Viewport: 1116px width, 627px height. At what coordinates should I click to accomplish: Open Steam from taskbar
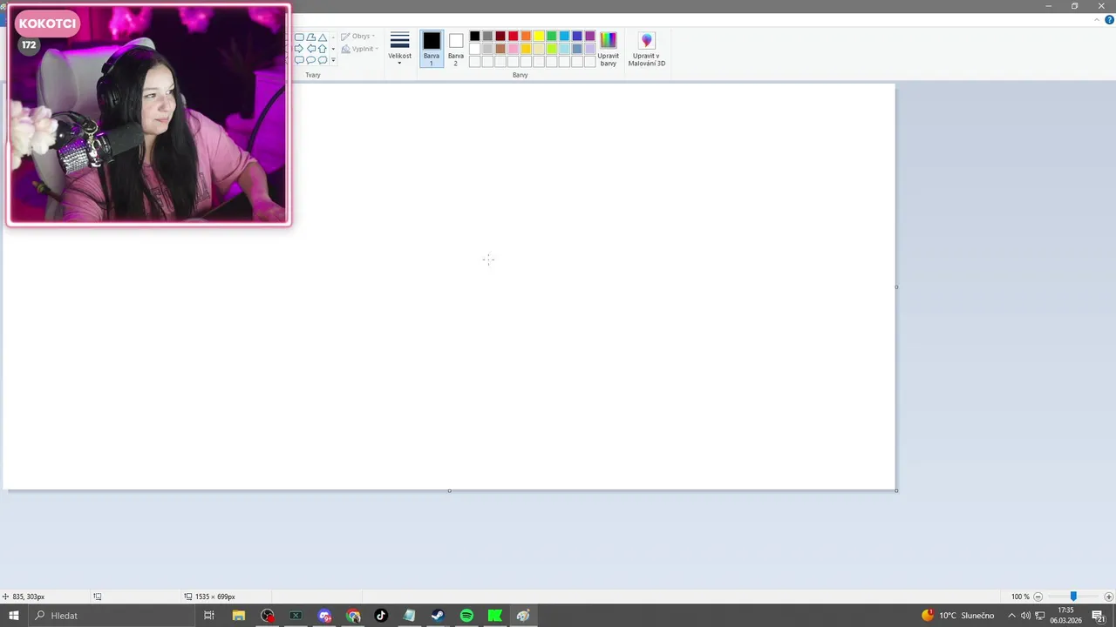tap(438, 616)
